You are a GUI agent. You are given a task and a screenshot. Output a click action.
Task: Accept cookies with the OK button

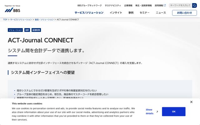[174, 112]
